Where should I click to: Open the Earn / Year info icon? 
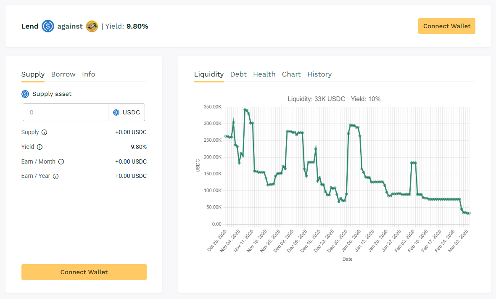[x=55, y=176]
